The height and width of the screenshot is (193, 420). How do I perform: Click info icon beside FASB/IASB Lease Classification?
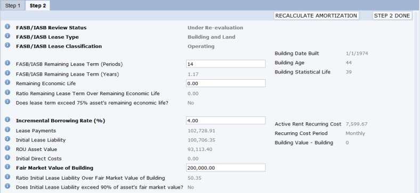coord(7,45)
